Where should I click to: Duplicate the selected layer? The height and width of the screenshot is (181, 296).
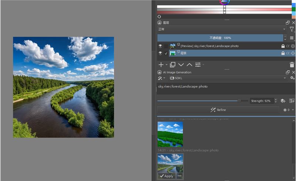pyautogui.click(x=172, y=65)
